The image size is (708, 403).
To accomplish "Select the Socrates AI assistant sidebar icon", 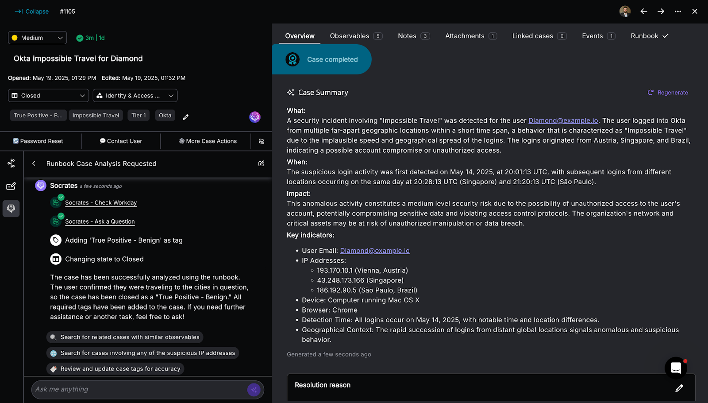I will [x=11, y=208].
